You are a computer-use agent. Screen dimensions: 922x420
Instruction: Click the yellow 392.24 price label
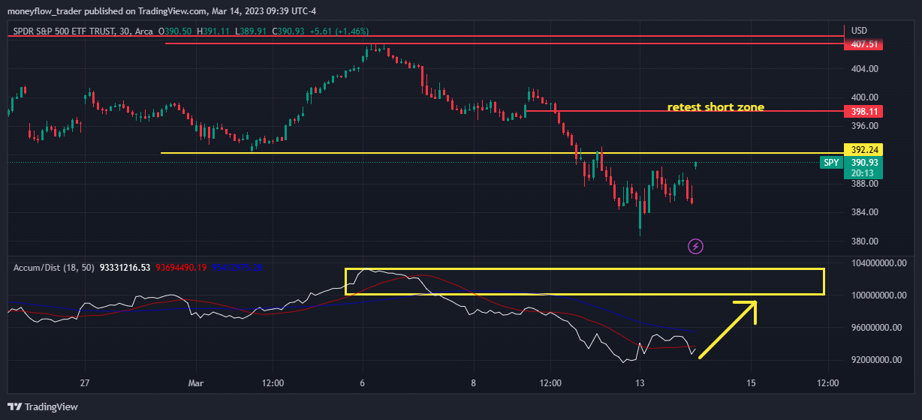pyautogui.click(x=863, y=149)
